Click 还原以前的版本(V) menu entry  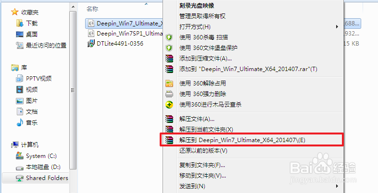click(x=203, y=151)
